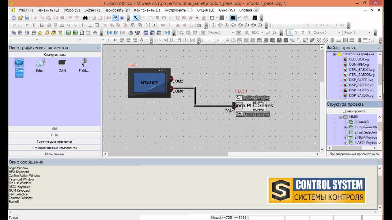Expand the 4:ASCII Keyboard tree node
Viewport: 392px width, 220px height.
click(345, 143)
